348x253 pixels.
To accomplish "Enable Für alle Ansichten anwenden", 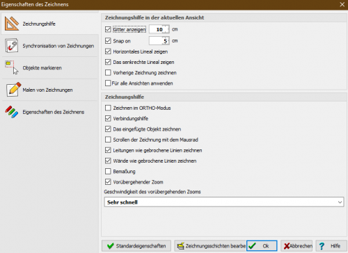I will pyautogui.click(x=108, y=83).
